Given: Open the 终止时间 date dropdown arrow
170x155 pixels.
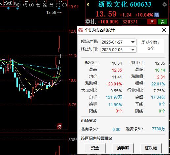Looking at the screenshot, I should tap(133, 50).
